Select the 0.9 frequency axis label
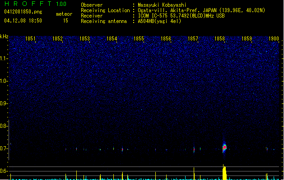Viewport: 284px width, 180px height. 4,103
